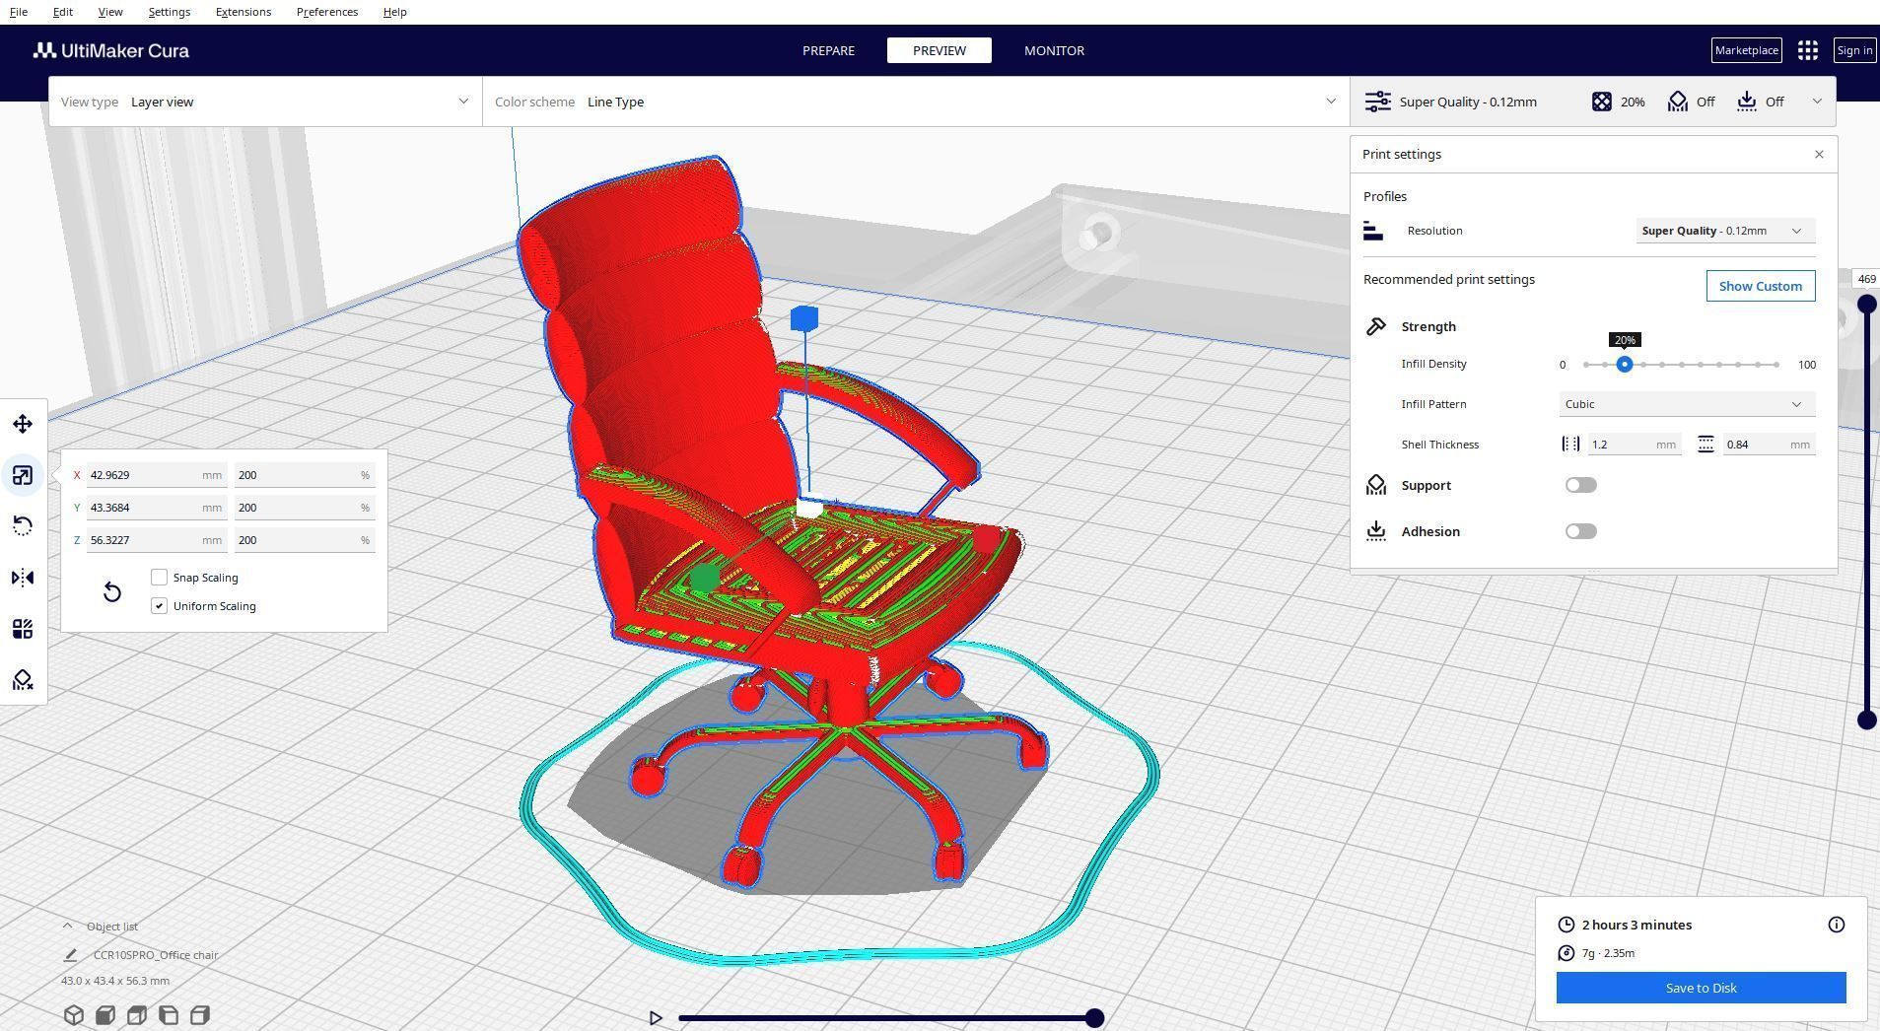Screen dimensions: 1880x1031
Task: Click the X dimension mm field
Action: (157, 475)
